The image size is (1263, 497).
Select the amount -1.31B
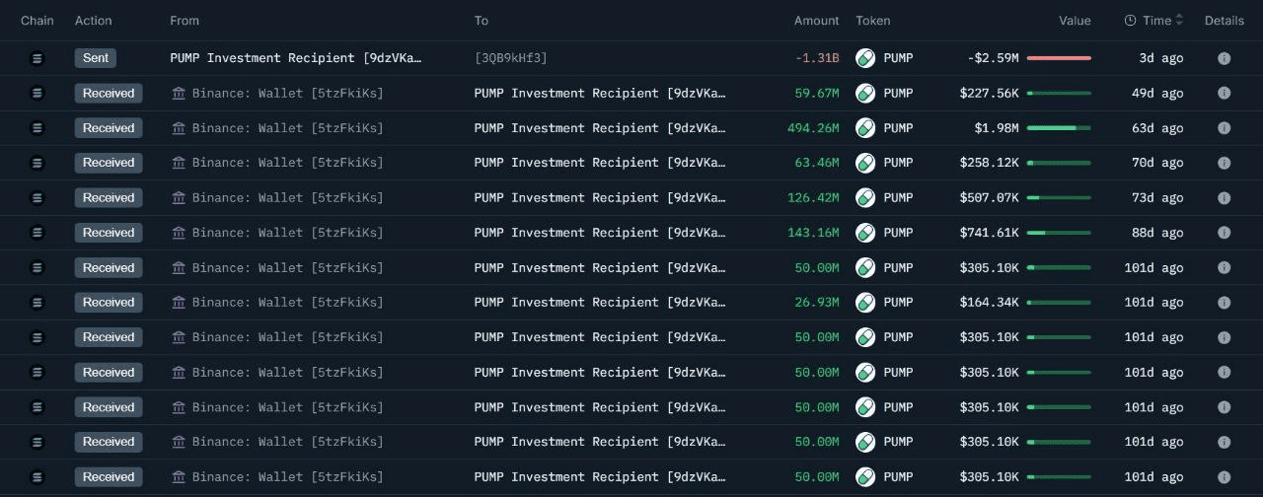[x=817, y=58]
